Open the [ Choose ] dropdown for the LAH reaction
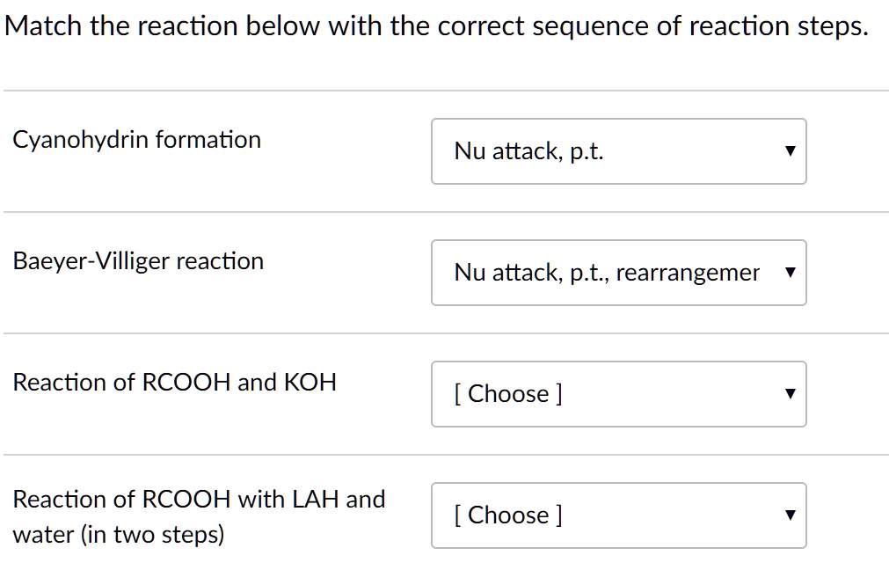 click(618, 515)
